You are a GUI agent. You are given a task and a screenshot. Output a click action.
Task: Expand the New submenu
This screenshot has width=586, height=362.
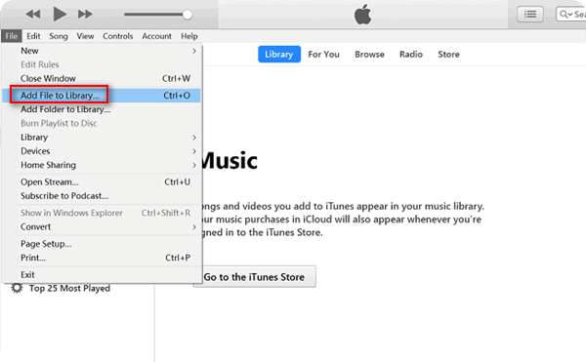click(x=102, y=51)
